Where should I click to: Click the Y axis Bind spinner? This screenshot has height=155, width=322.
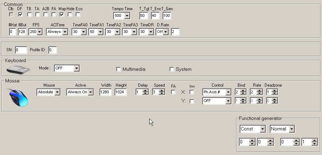(x=241, y=101)
